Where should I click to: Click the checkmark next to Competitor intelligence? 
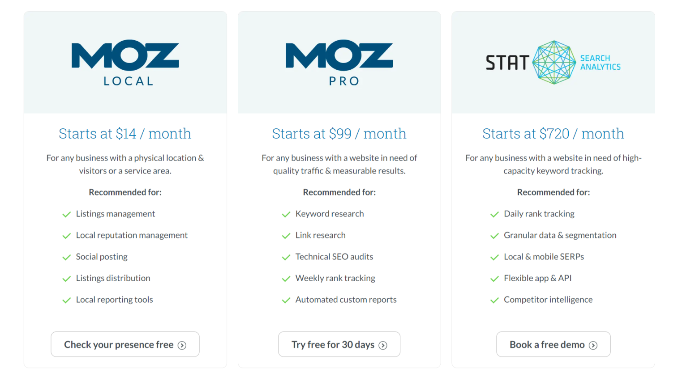click(x=494, y=300)
